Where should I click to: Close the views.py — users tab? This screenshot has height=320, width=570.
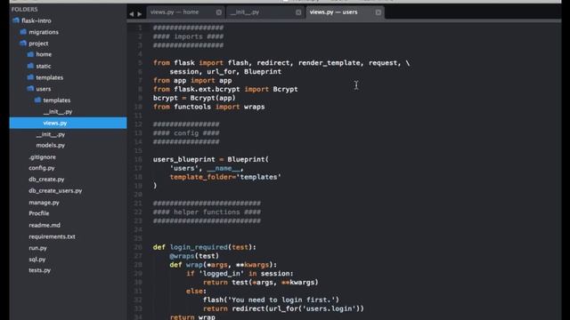click(379, 12)
